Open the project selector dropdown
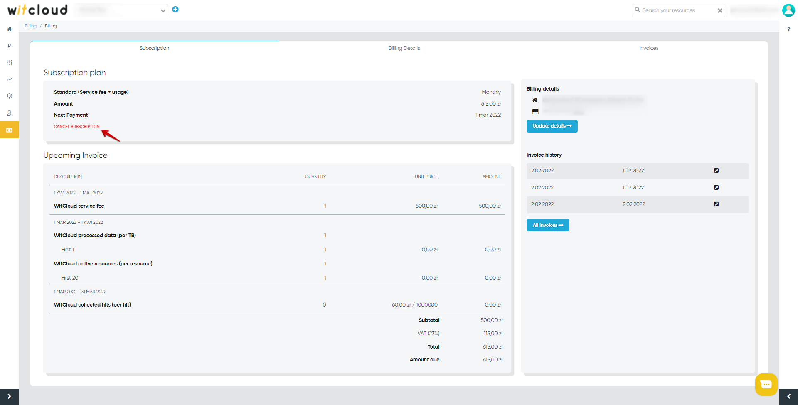Screen dimensions: 798x405 [121, 10]
